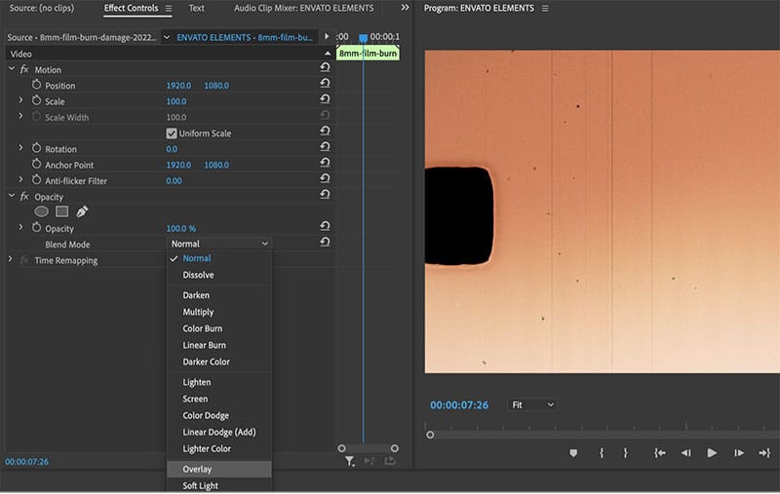Switch to the Text tab
This screenshot has width=780, height=494.
(x=197, y=8)
